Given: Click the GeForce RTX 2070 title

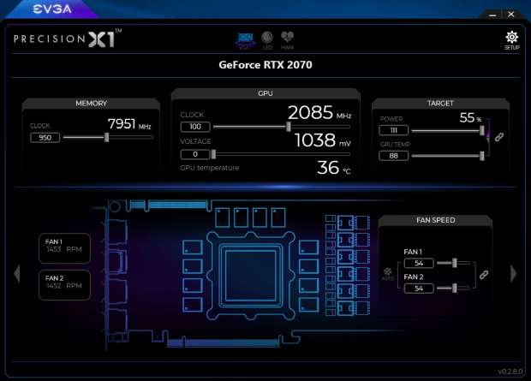Looking at the screenshot, I should [265, 65].
